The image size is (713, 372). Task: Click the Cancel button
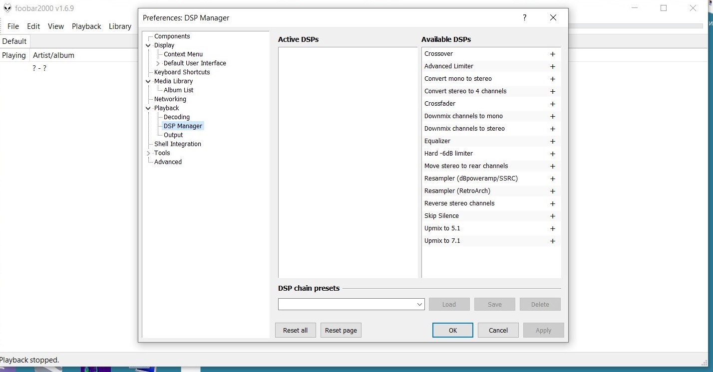498,330
